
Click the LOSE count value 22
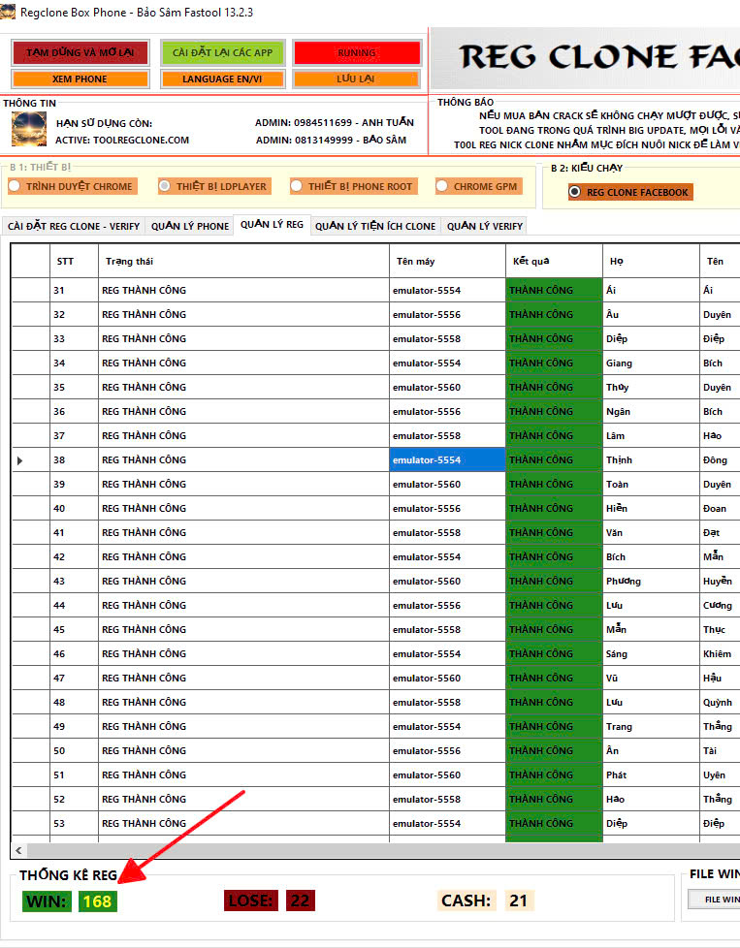coord(300,901)
